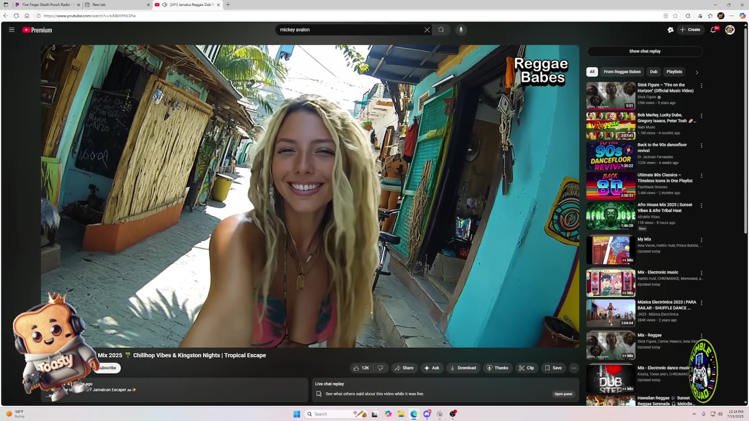
Task: Open options for Música Electrónica 2023 video
Action: 701,303
